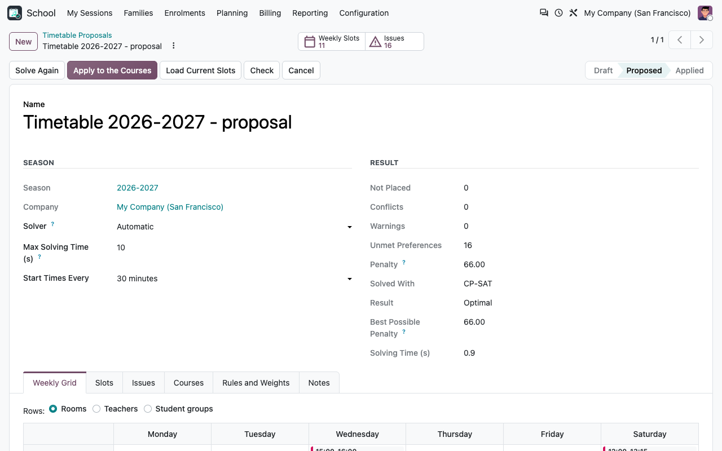Click the Check button
Screen dimensions: 722x451
tap(262, 70)
